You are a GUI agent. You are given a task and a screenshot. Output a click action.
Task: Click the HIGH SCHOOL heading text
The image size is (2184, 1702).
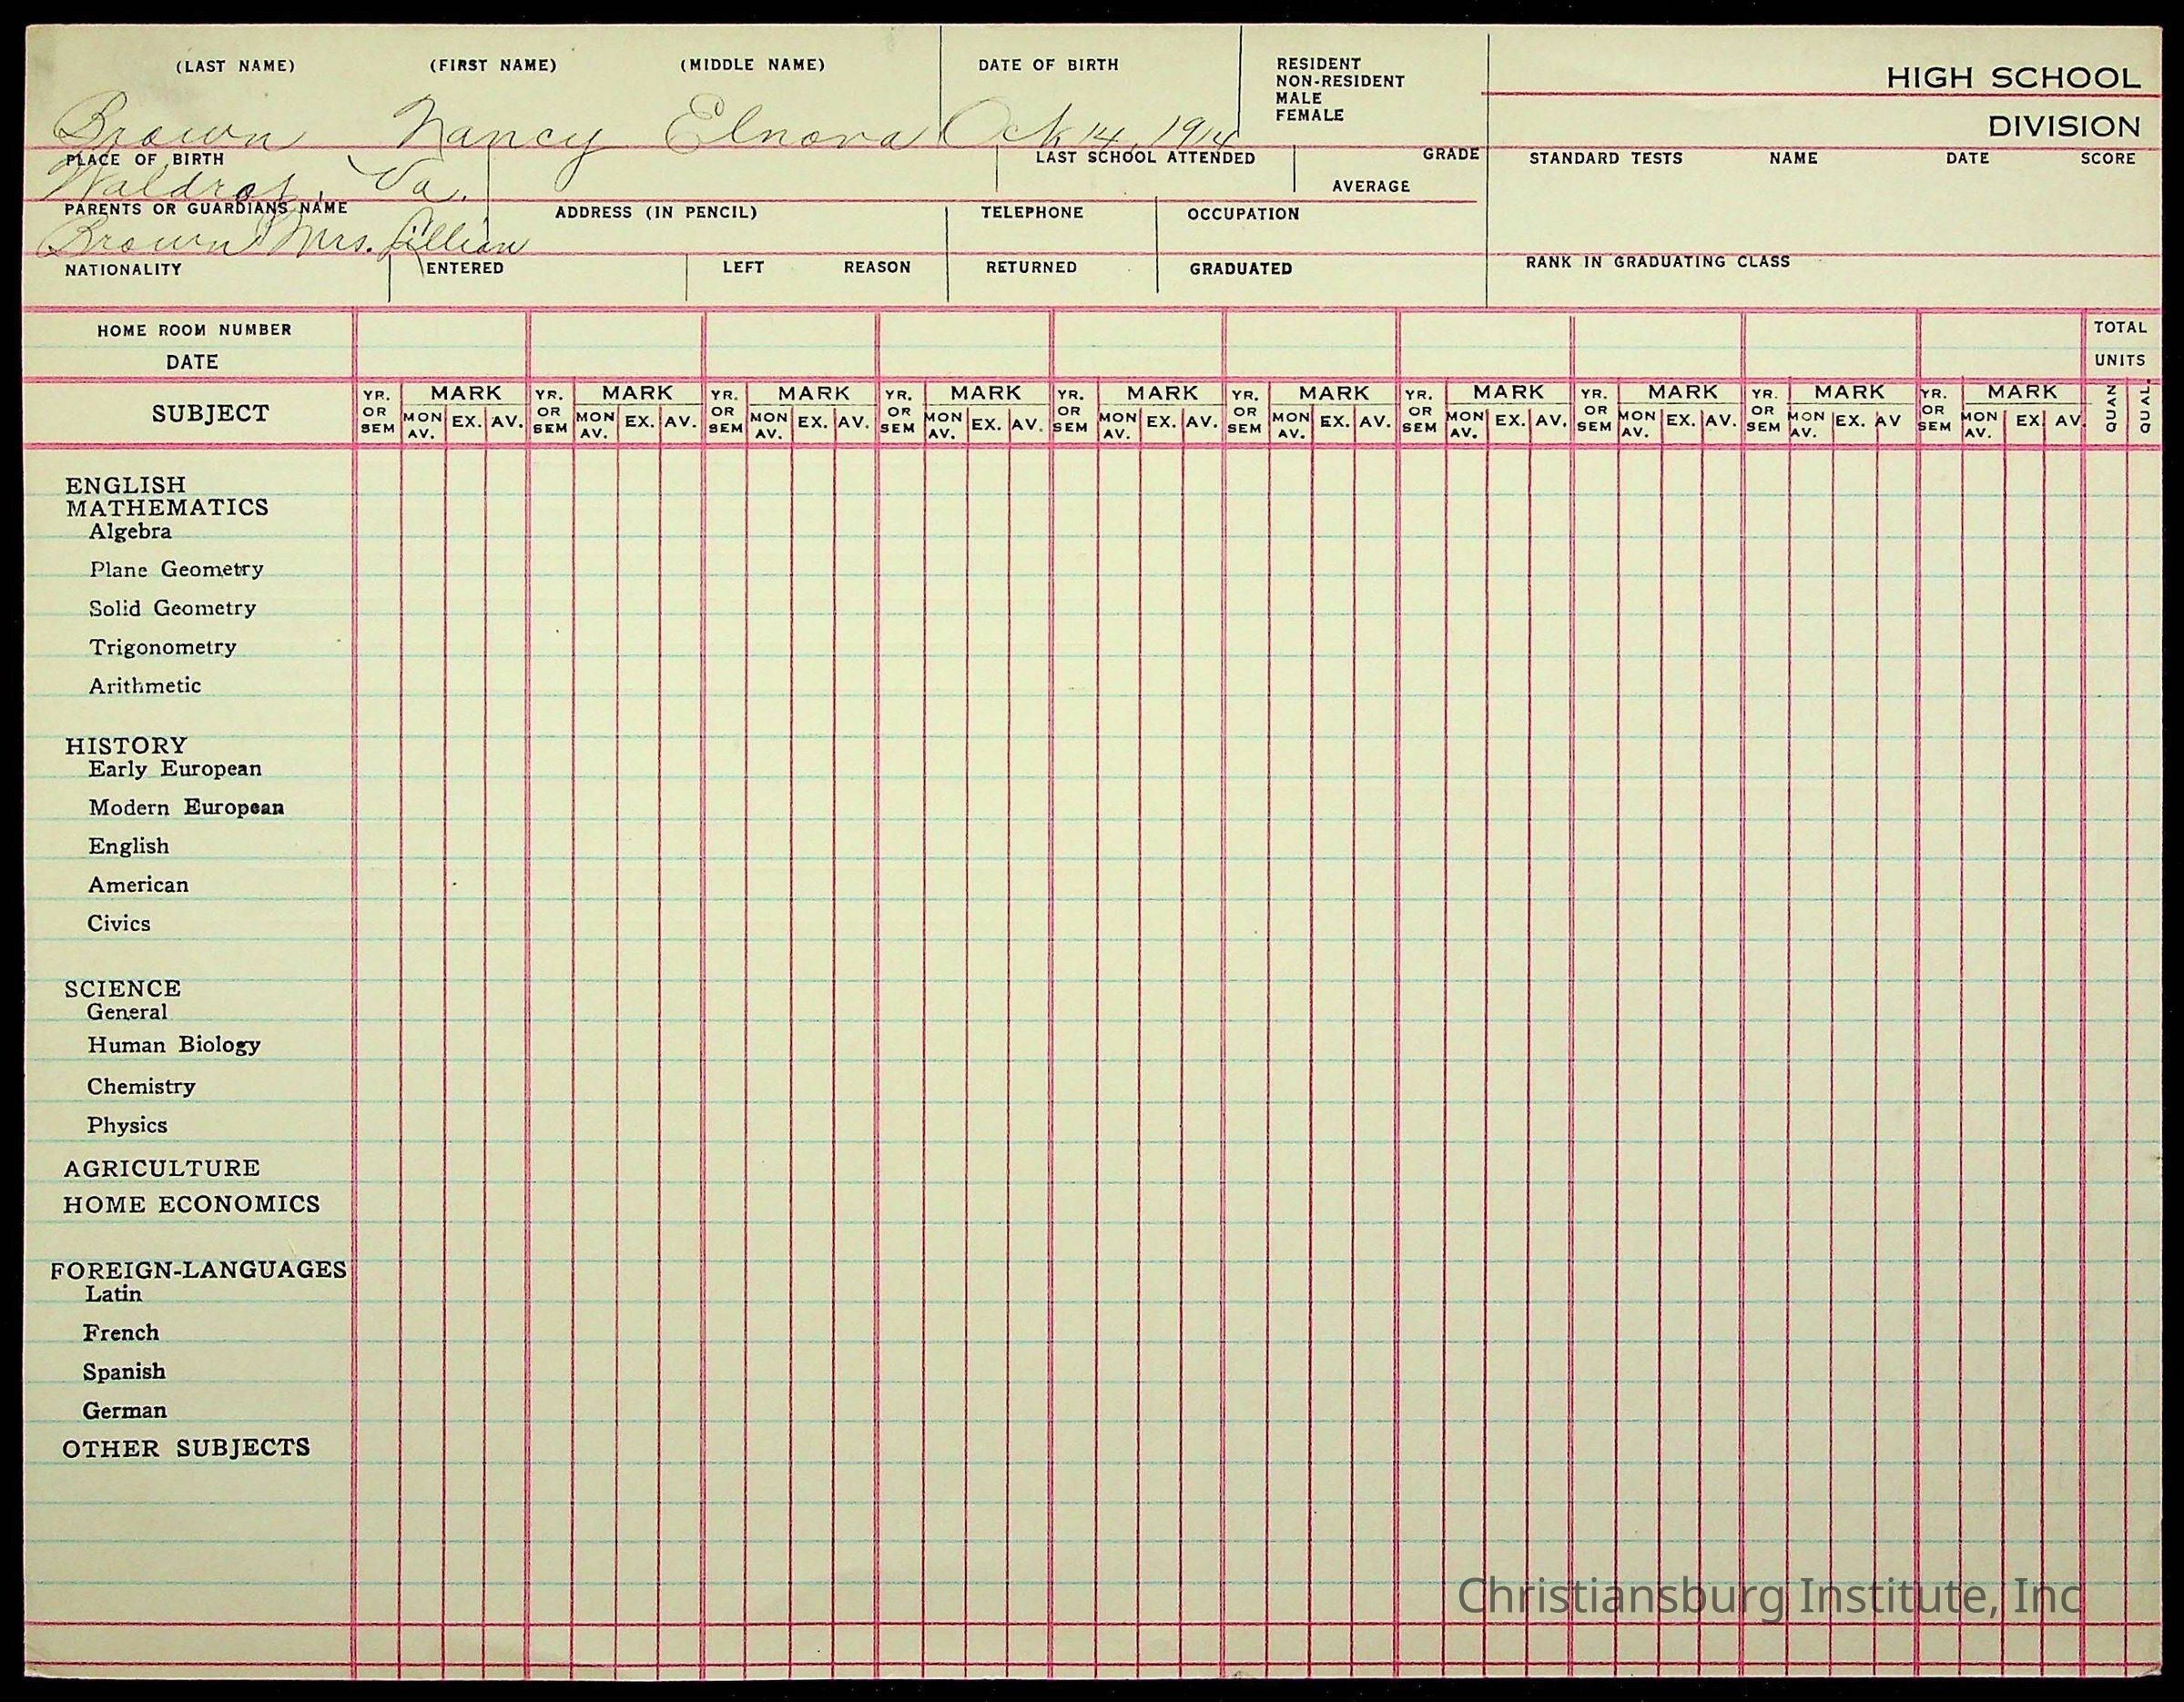2013,78
